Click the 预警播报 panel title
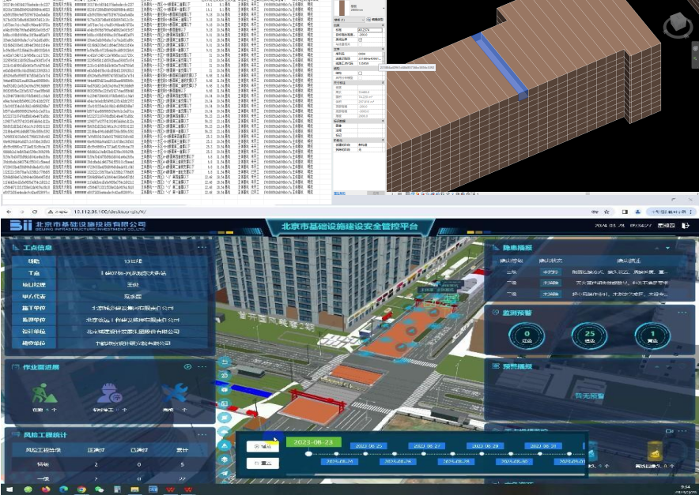The image size is (699, 495). pos(517,366)
